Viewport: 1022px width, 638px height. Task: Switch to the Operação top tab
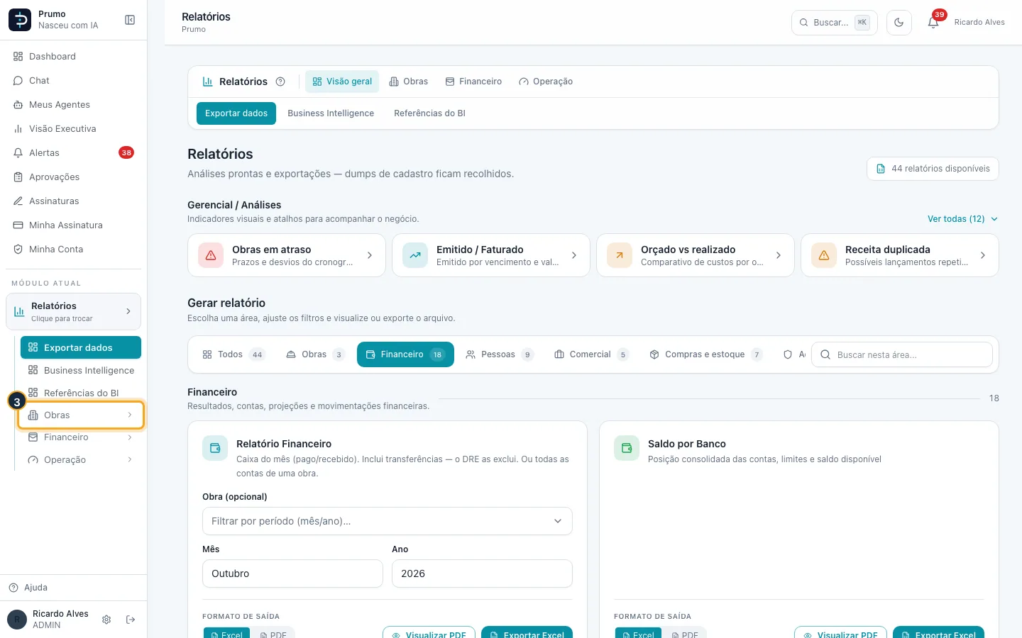point(546,82)
